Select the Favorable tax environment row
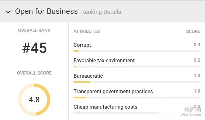The width and height of the screenshot is (205, 120). (137, 62)
